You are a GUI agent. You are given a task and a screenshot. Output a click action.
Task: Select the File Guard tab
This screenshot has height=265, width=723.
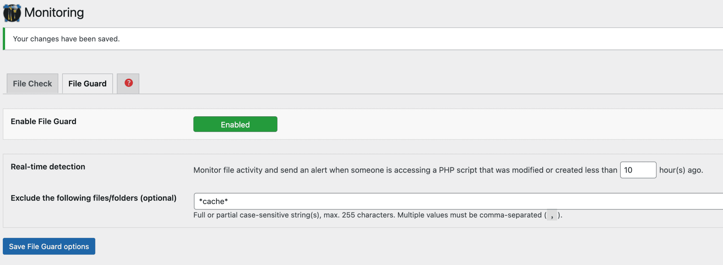pyautogui.click(x=87, y=84)
